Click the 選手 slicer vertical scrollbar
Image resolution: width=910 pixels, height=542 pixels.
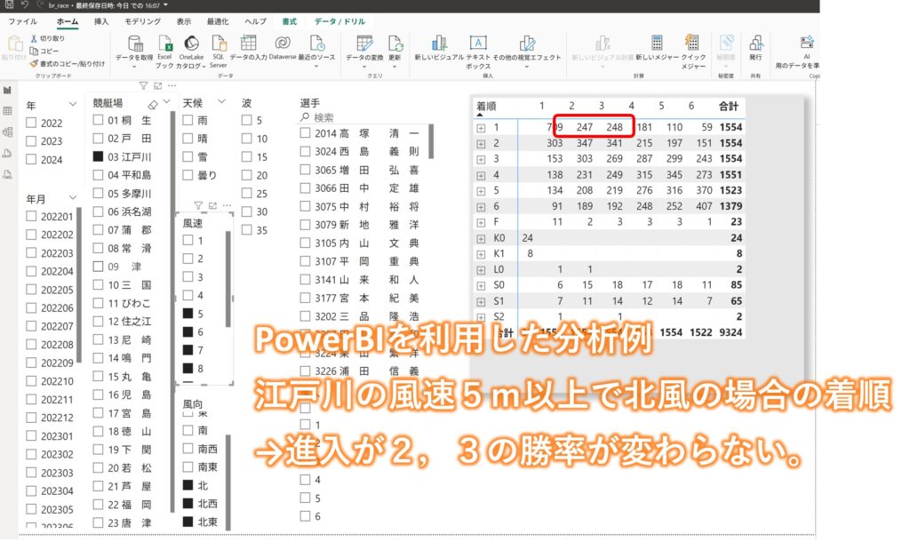(x=431, y=141)
